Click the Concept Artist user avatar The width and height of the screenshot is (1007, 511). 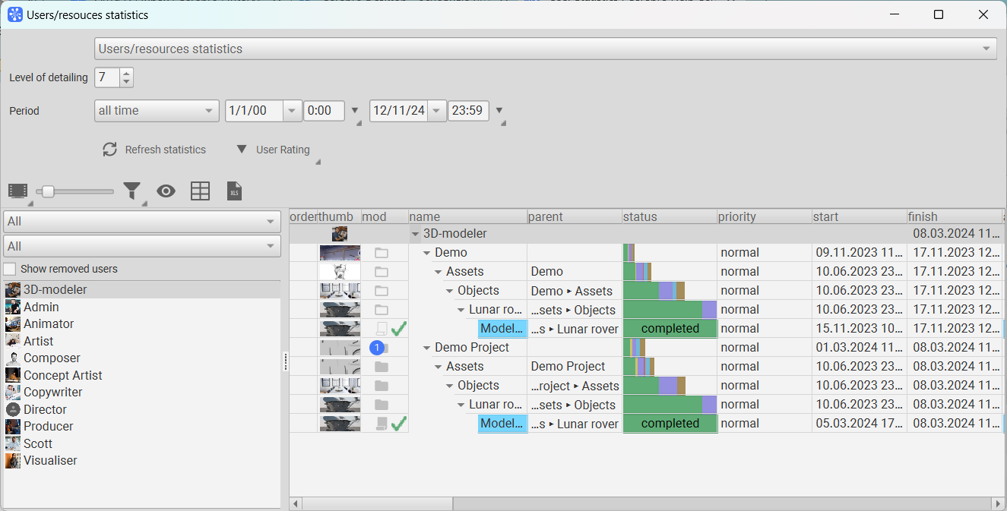point(12,375)
